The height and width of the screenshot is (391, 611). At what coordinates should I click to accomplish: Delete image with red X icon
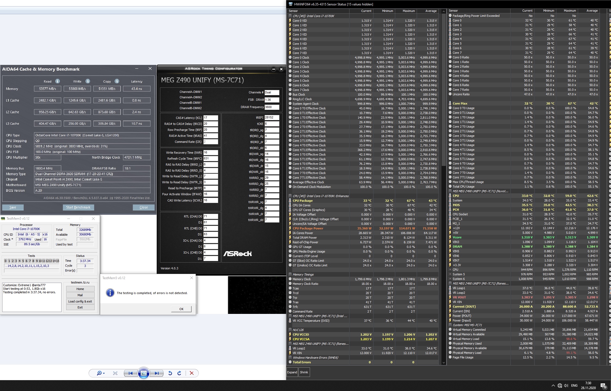coord(192,373)
